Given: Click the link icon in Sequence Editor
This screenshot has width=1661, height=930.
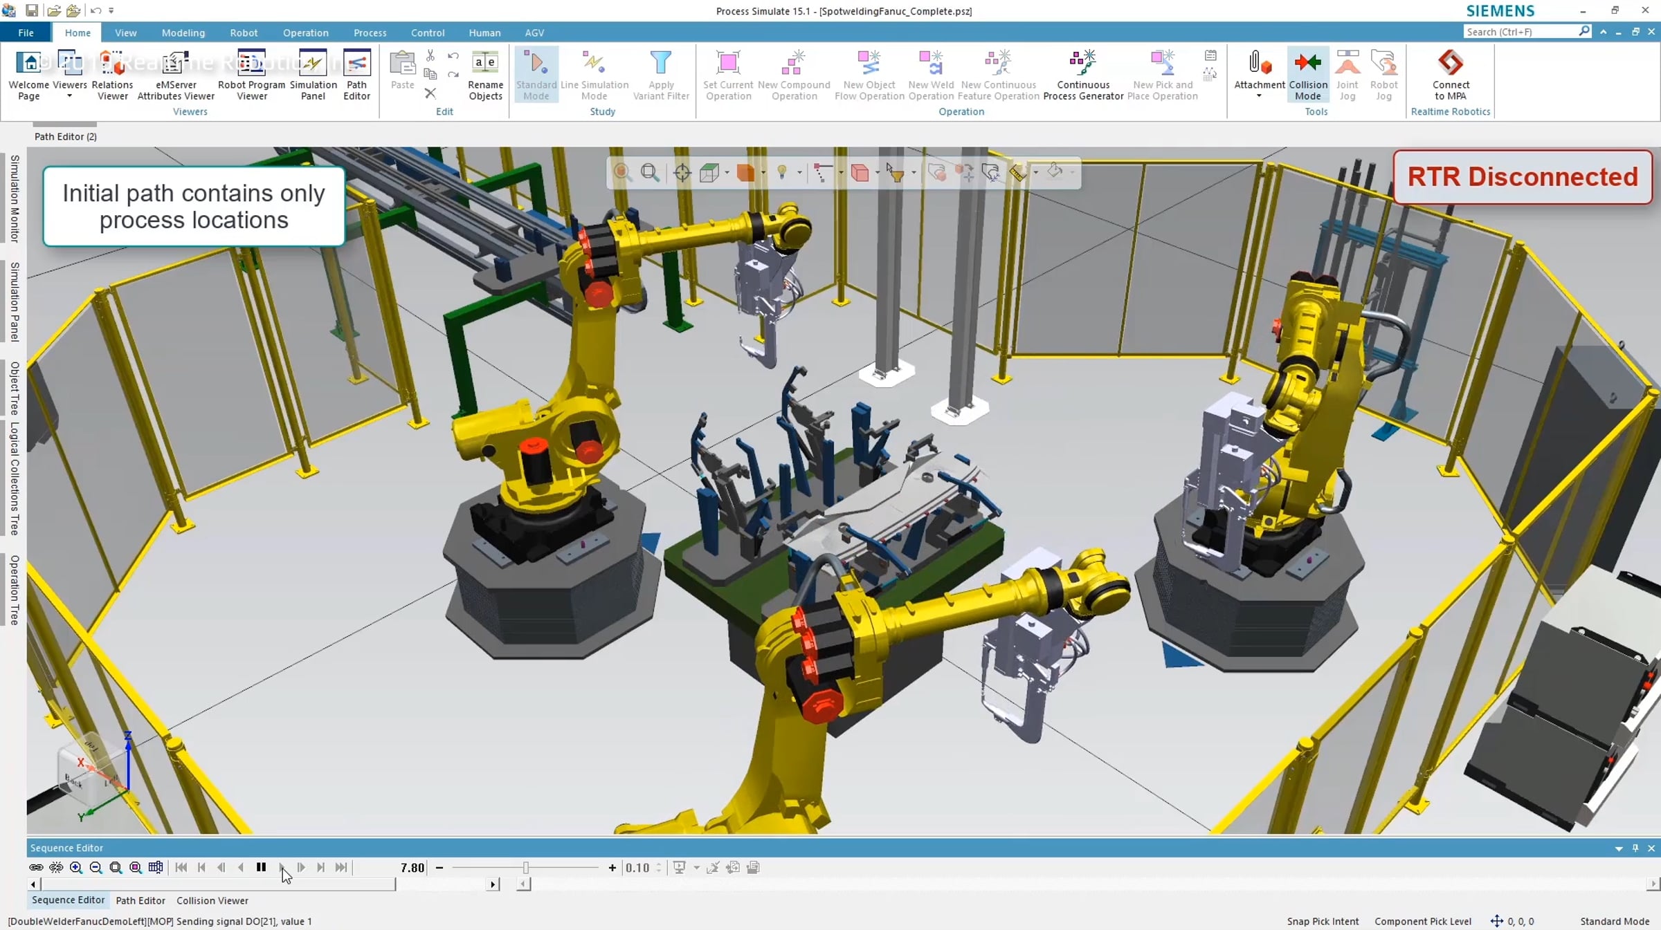Looking at the screenshot, I should (x=36, y=867).
